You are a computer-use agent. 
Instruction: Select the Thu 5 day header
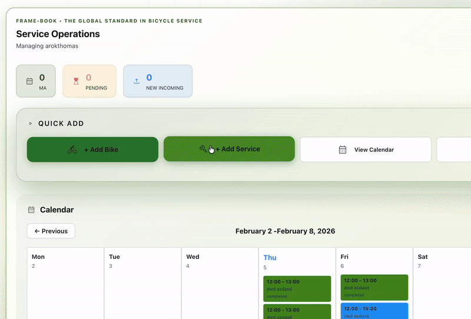coord(270,262)
